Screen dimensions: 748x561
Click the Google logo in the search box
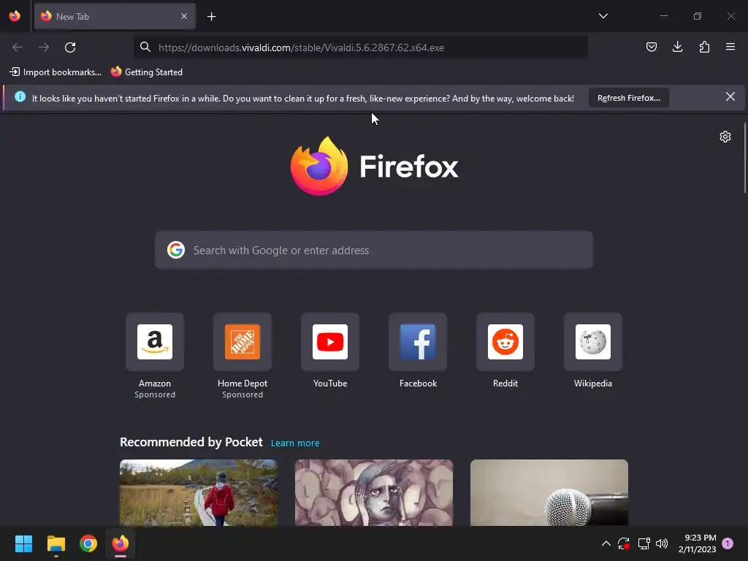pos(176,250)
